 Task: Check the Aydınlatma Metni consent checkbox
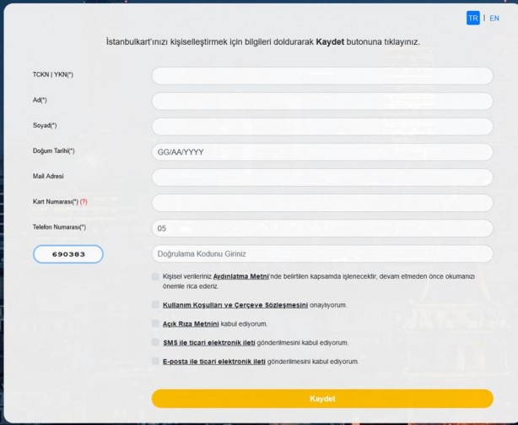click(155, 276)
